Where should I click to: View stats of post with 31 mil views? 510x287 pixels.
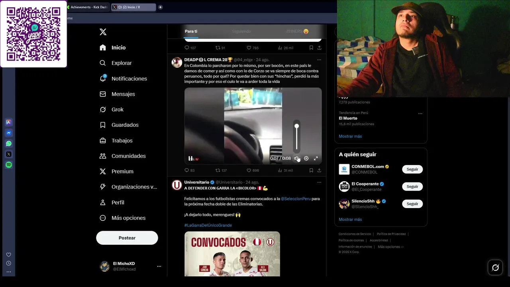point(285,170)
